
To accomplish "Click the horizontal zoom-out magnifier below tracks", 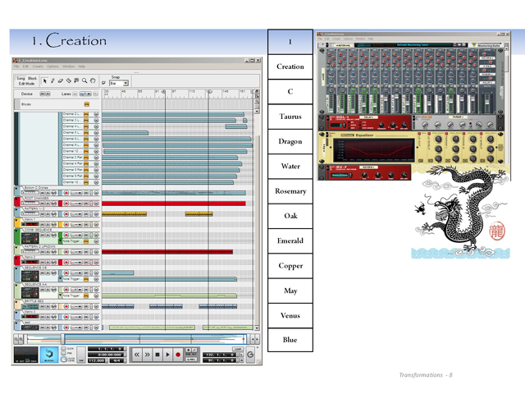I will point(16,339).
